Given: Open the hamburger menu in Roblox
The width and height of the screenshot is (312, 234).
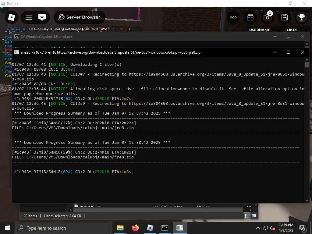Looking at the screenshot, I should 29,17.
